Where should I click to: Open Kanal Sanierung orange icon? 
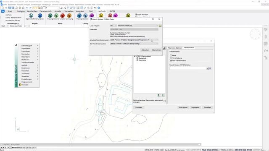(69, 16)
